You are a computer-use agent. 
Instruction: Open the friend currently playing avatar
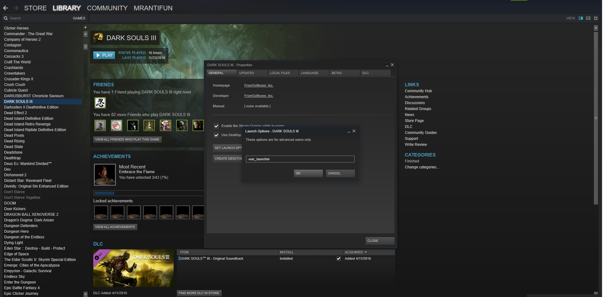(100, 103)
